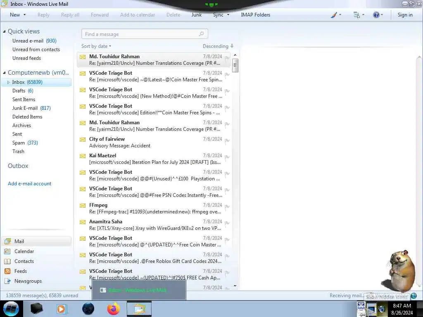Open Newsgroups icon in bottom pane

pos(7,281)
